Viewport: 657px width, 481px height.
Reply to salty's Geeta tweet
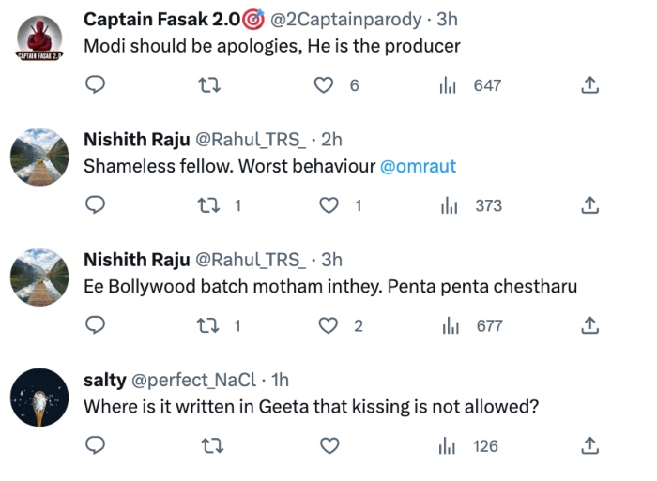coord(95,445)
